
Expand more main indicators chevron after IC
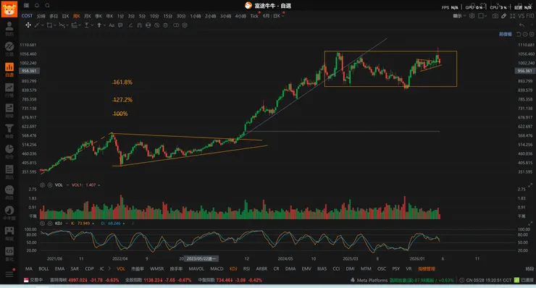[109, 268]
